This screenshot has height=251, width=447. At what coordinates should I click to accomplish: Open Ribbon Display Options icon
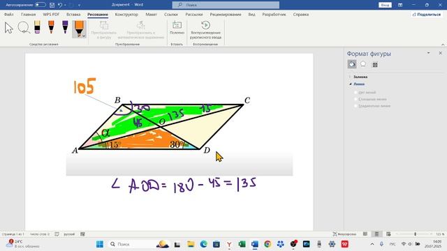click(400, 5)
